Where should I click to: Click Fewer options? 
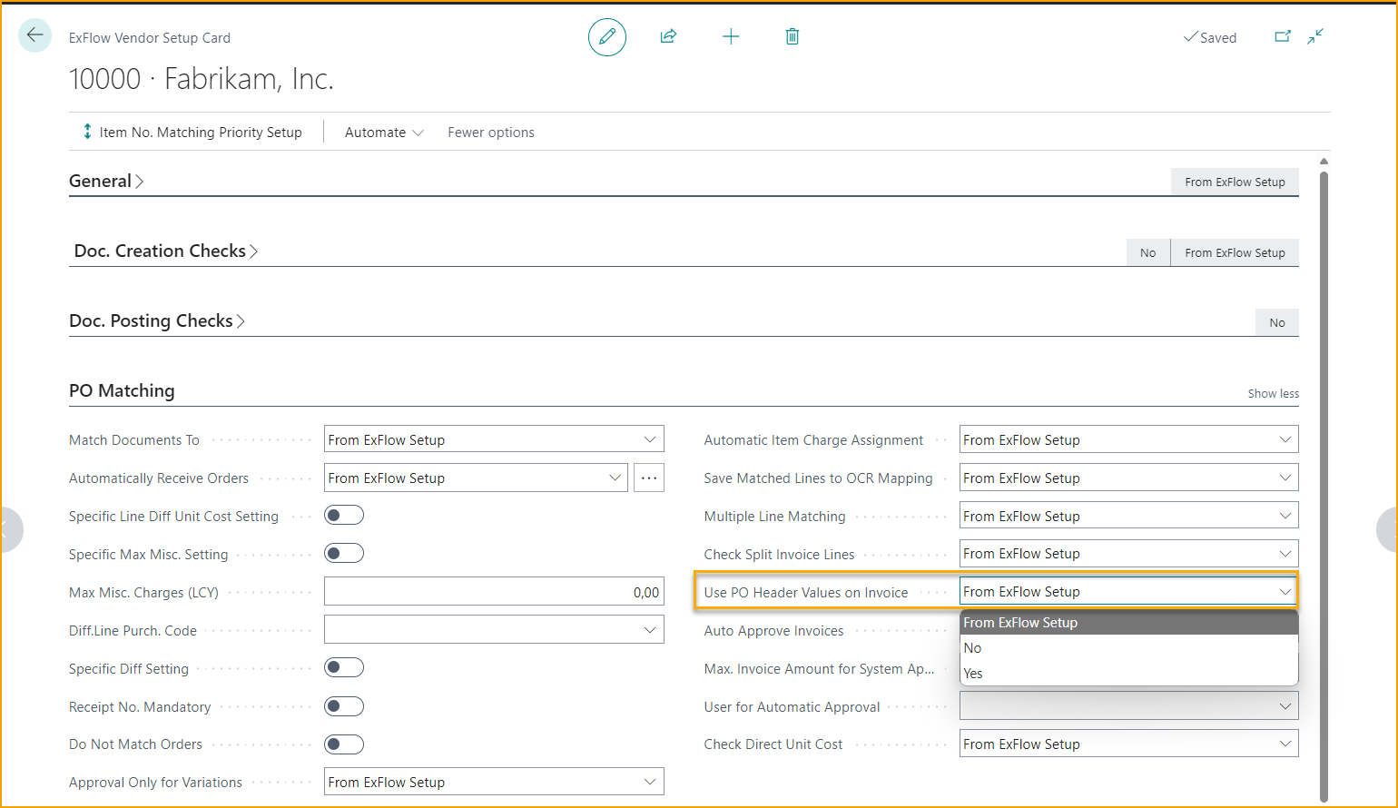point(491,132)
